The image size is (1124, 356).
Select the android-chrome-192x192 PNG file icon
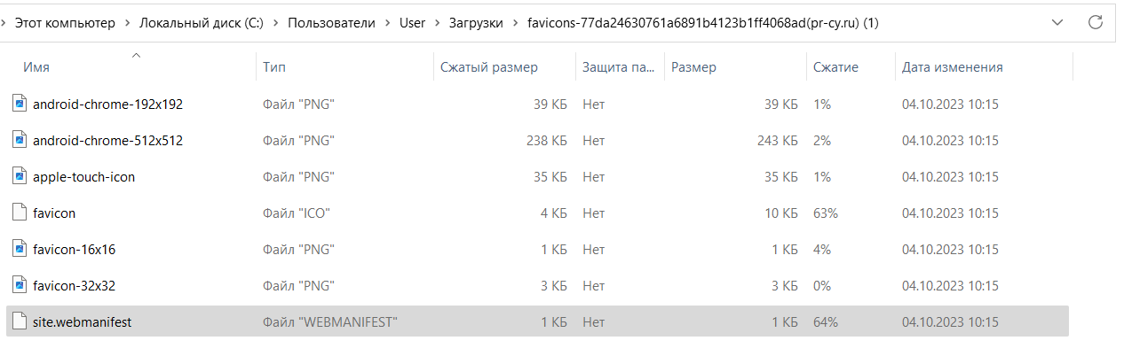pyautogui.click(x=20, y=104)
